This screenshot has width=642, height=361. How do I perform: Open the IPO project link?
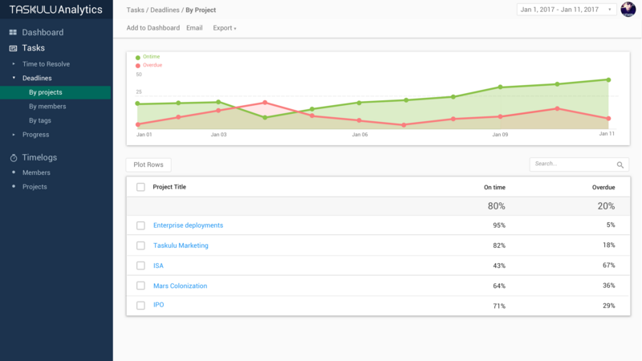coord(158,305)
